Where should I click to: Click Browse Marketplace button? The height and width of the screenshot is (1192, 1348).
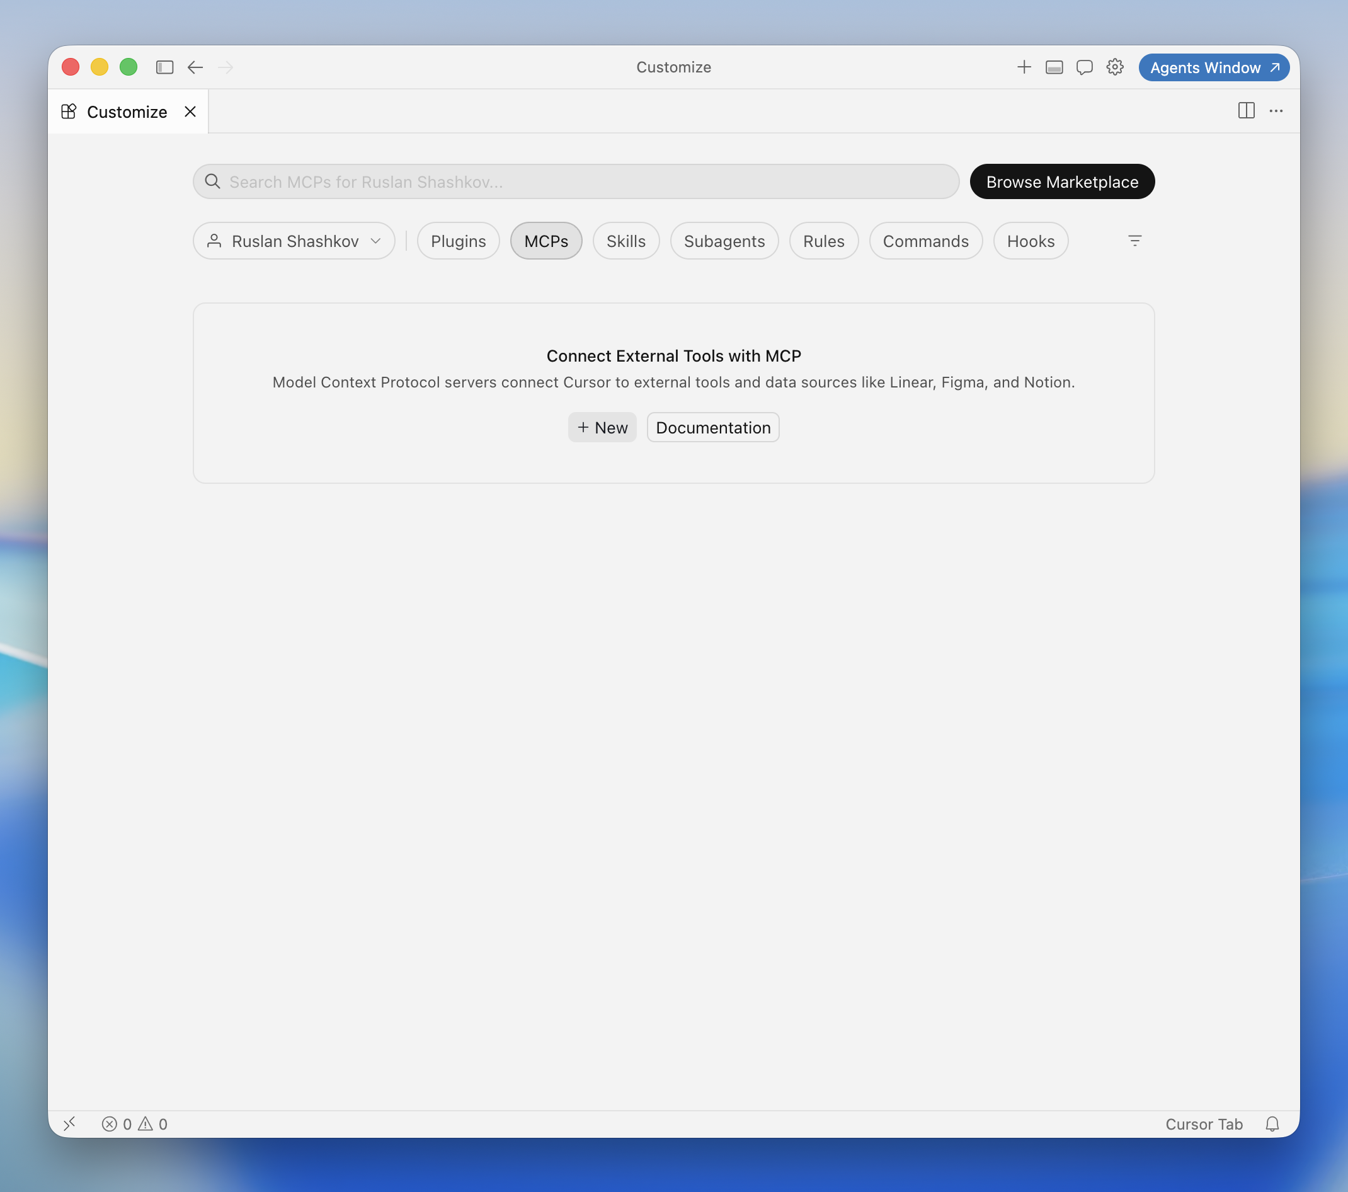(x=1062, y=181)
